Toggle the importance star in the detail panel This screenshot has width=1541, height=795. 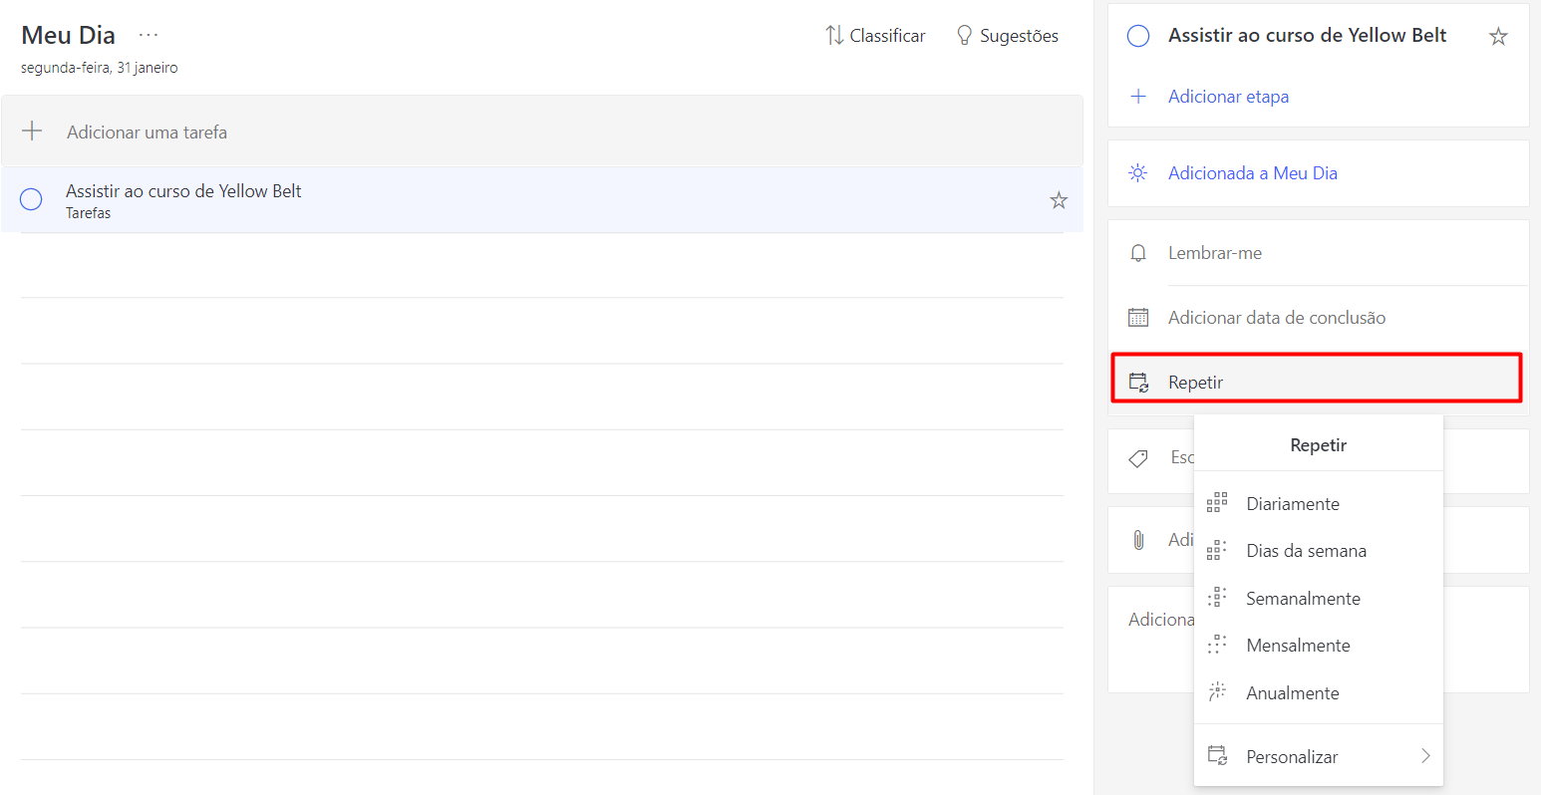tap(1498, 37)
